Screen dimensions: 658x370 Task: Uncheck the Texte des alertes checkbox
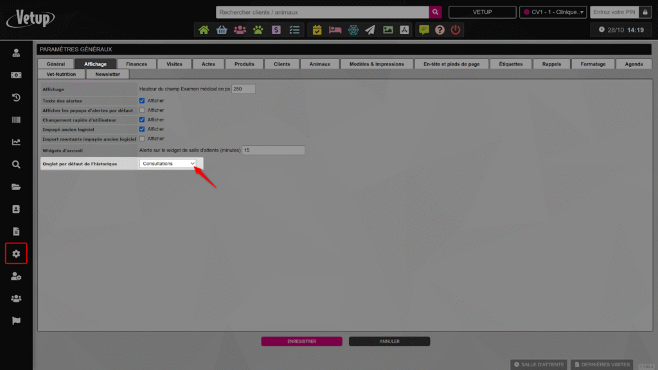[142, 101]
